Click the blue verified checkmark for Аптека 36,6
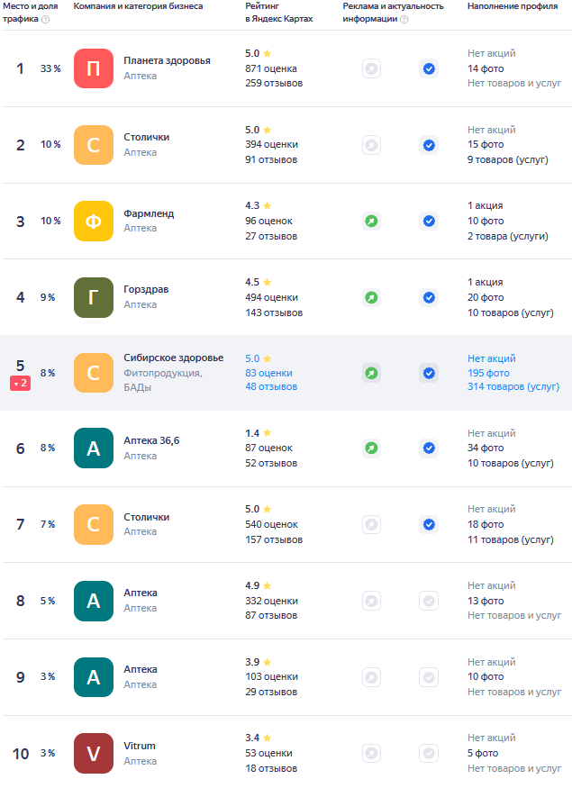 [429, 448]
